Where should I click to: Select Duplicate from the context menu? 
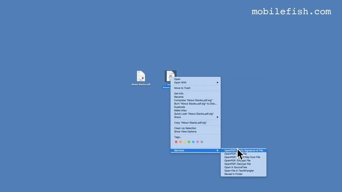[x=196, y=107]
